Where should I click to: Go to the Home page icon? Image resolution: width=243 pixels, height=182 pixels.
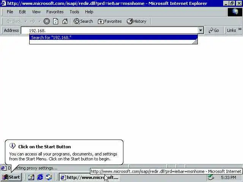[x=65, y=21]
